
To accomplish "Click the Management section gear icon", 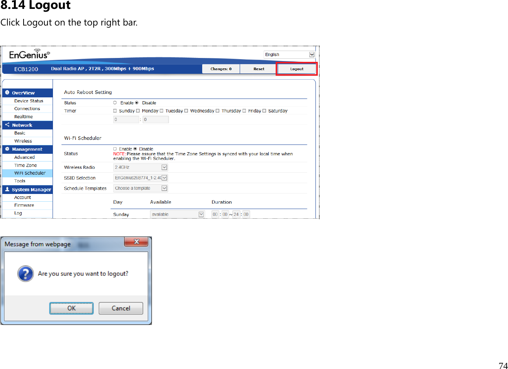I will point(7,149).
